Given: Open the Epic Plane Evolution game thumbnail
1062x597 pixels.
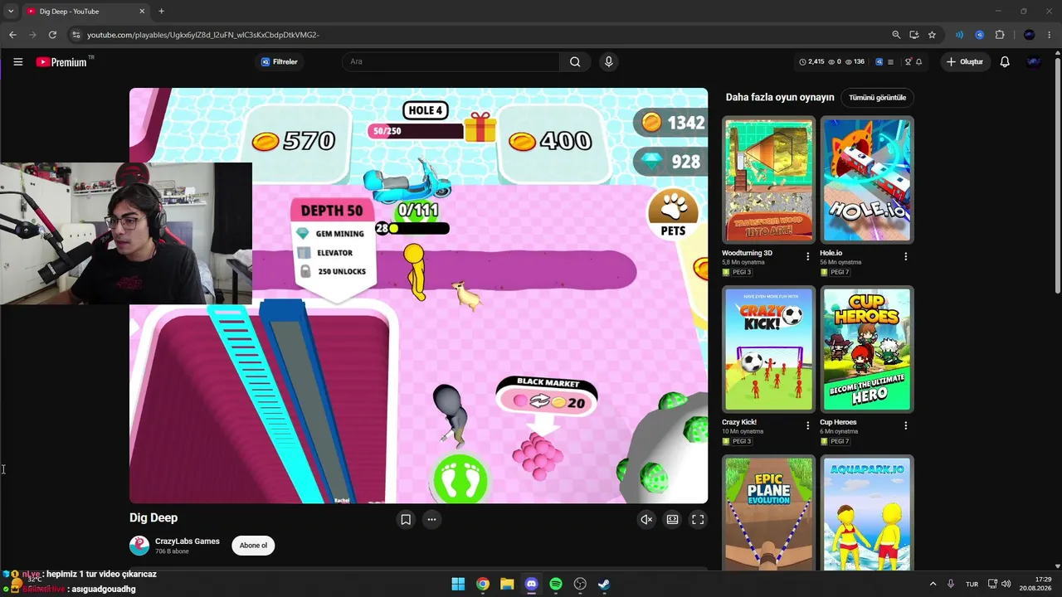Looking at the screenshot, I should point(768,512).
